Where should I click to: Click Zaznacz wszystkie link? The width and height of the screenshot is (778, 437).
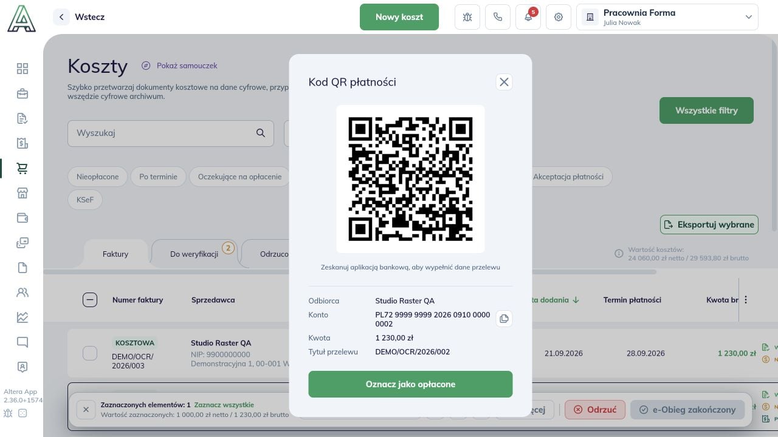click(x=224, y=405)
